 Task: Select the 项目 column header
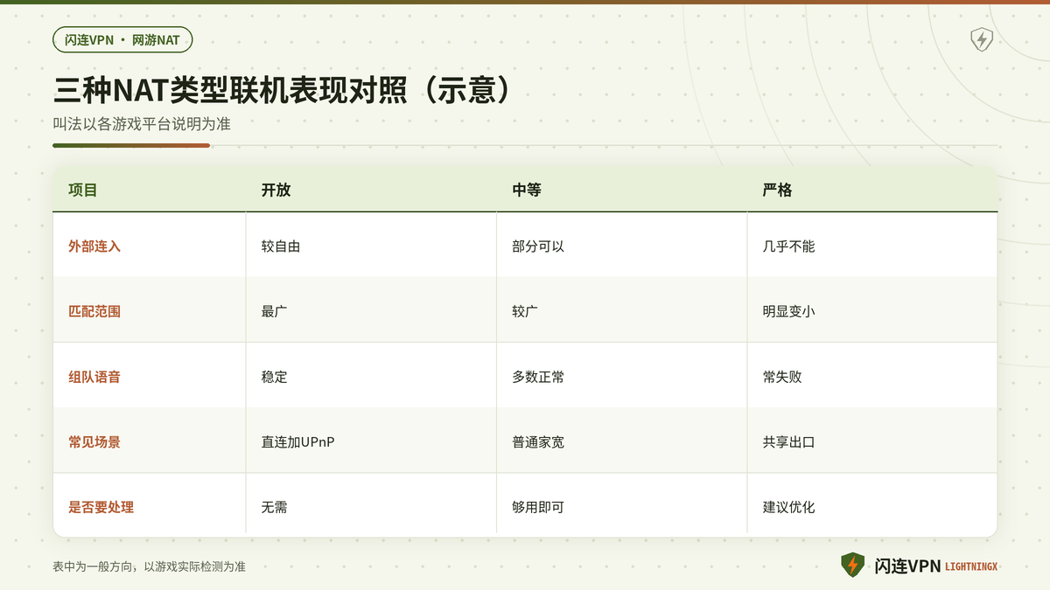click(x=83, y=190)
